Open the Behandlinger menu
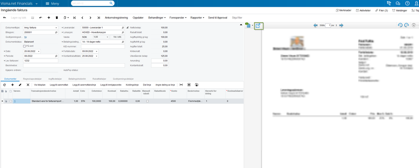The width and height of the screenshot is (419, 168). click(157, 18)
